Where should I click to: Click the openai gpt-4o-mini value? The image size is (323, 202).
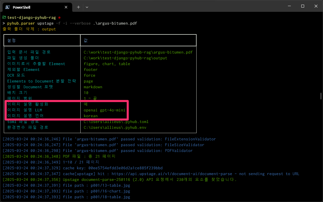[x=104, y=110]
